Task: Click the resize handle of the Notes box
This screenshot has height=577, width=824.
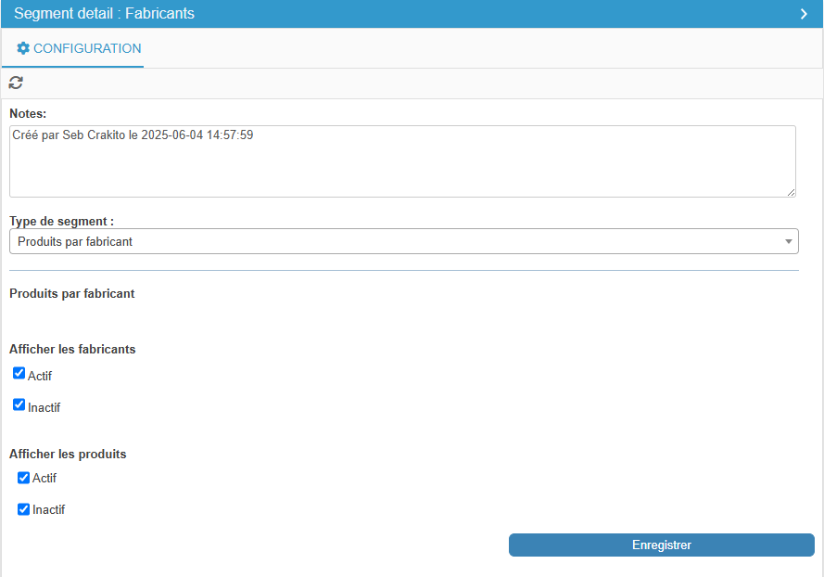Action: [x=791, y=193]
